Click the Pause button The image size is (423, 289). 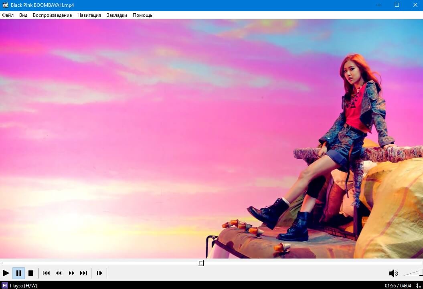pyautogui.click(x=18, y=273)
